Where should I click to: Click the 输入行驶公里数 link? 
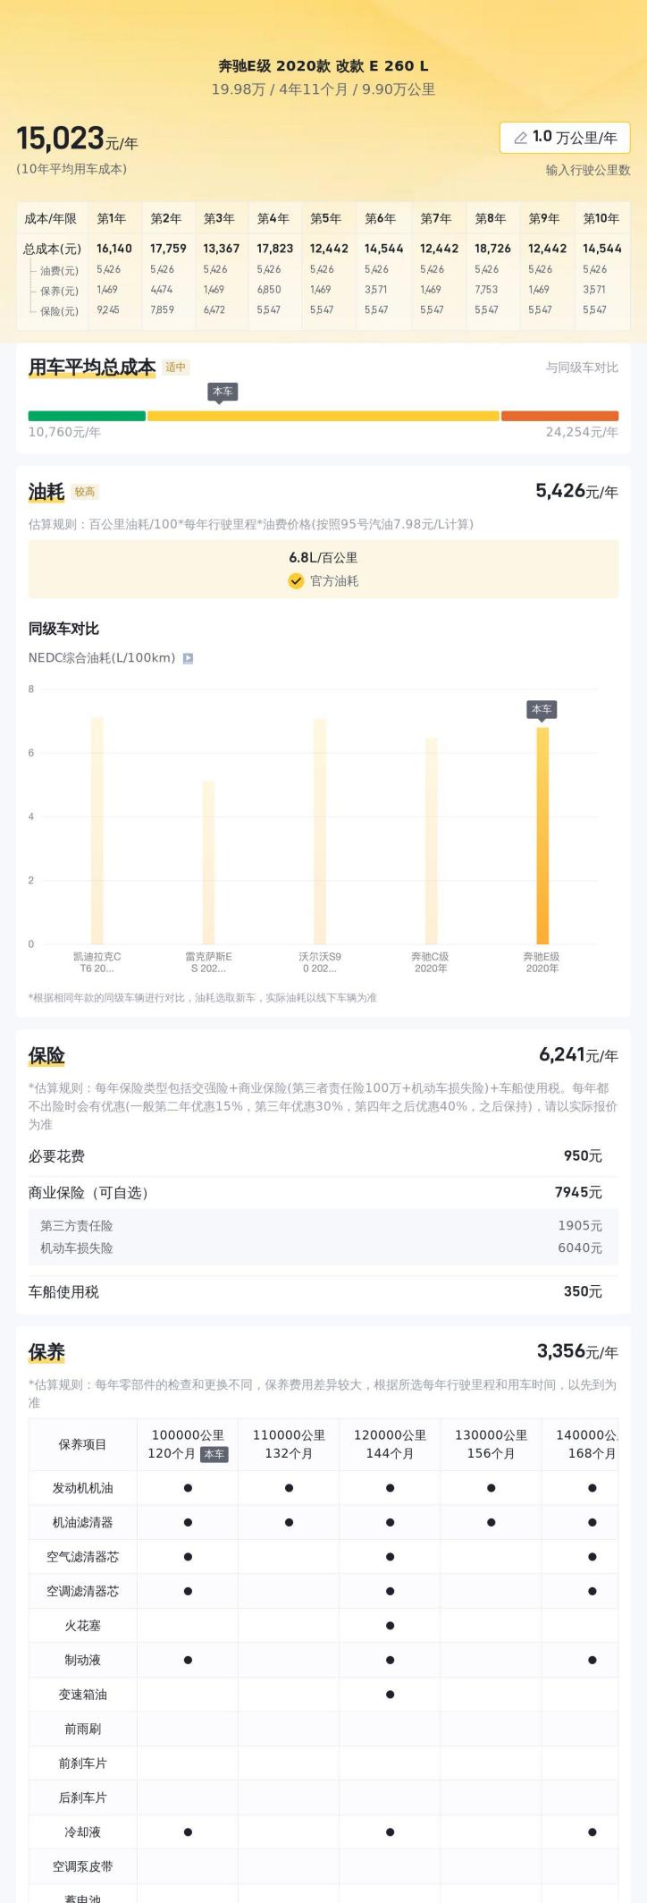[588, 170]
